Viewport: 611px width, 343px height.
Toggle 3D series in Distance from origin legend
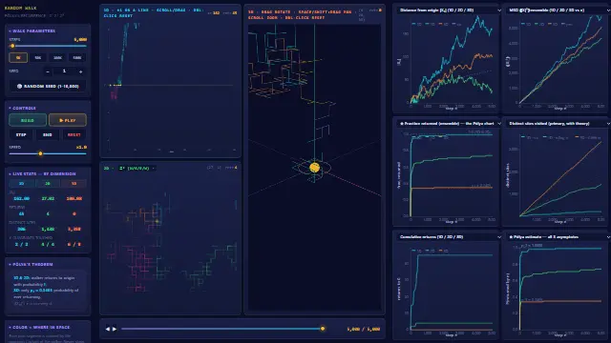click(x=444, y=24)
